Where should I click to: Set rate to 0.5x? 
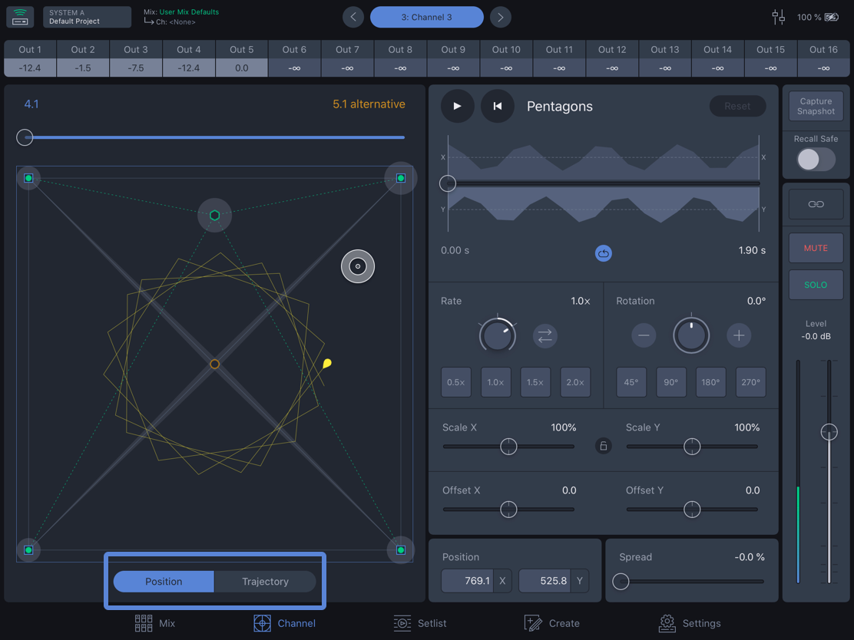(x=456, y=382)
